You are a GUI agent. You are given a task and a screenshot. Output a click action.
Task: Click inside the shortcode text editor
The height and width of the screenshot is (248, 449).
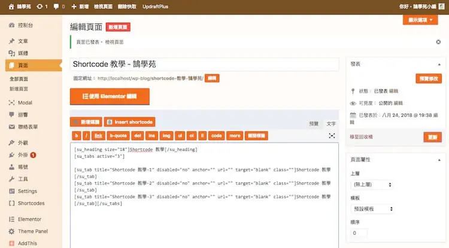pyautogui.click(x=204, y=195)
